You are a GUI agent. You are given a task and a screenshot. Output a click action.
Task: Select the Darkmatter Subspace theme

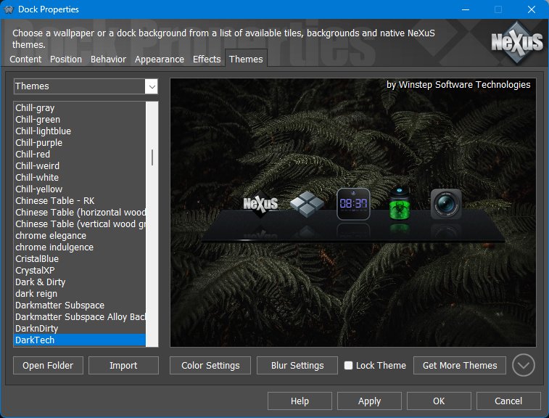pos(80,305)
